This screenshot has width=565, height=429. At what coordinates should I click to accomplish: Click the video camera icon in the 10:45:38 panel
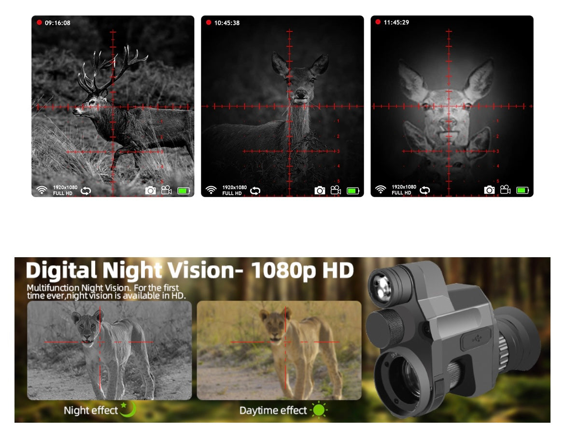(336, 190)
